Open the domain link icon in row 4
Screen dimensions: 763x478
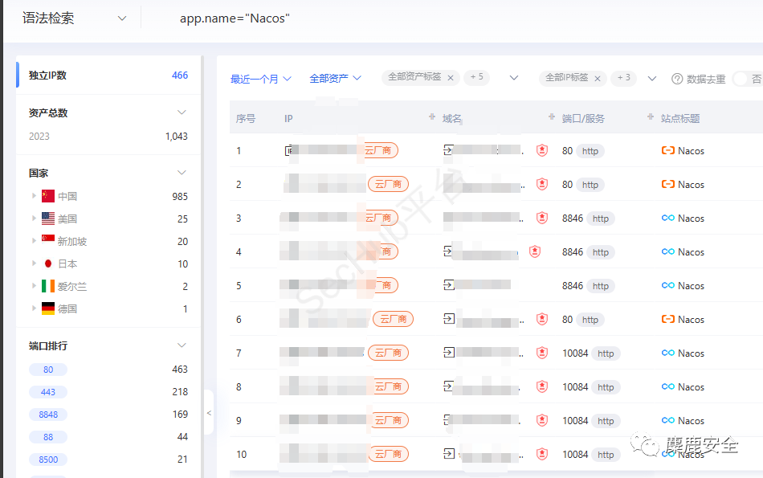click(449, 251)
